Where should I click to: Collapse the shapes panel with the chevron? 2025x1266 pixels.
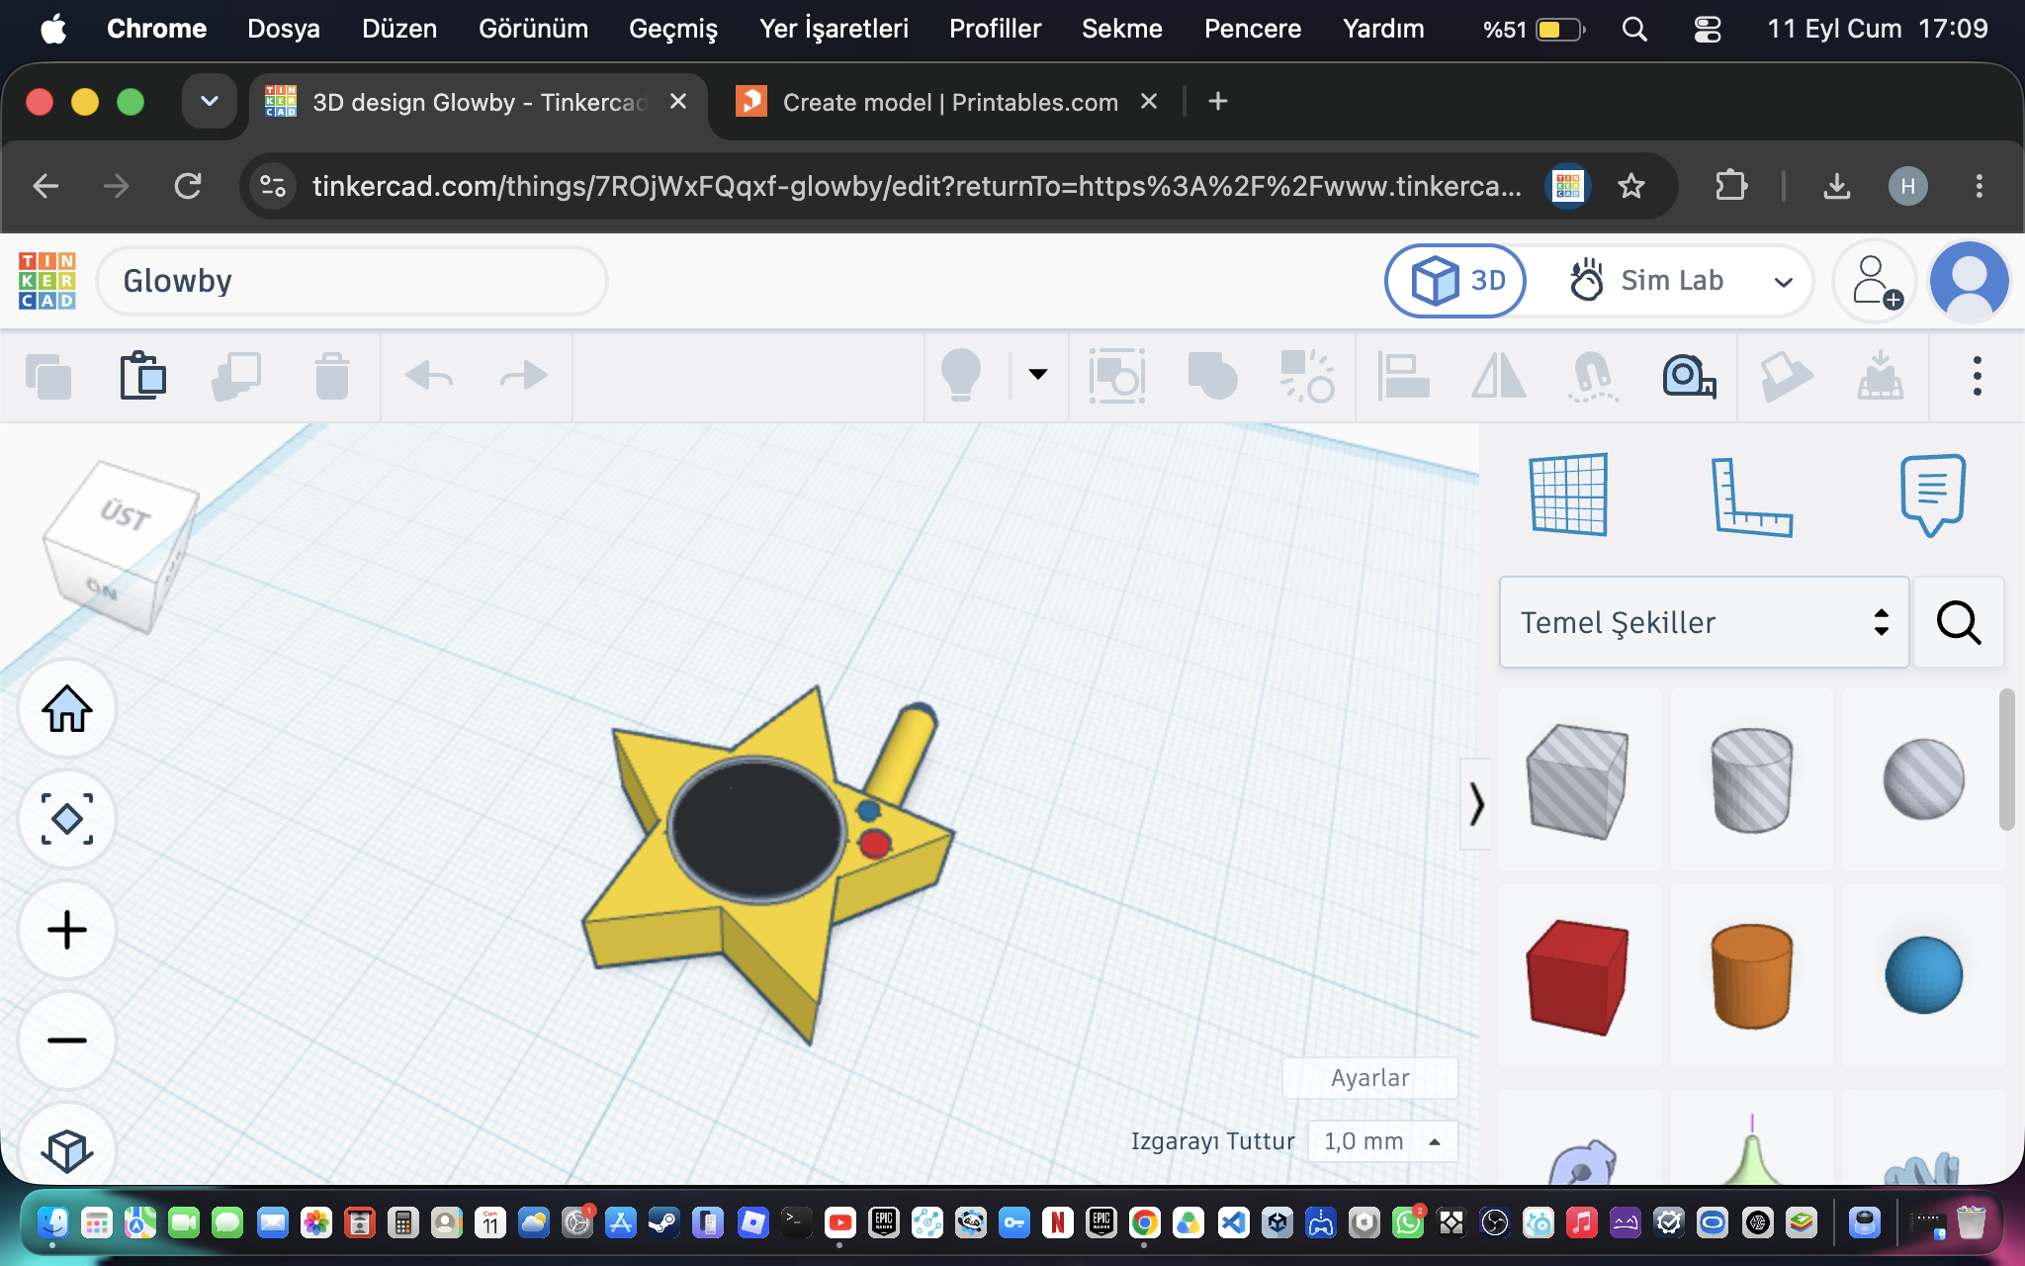click(1476, 803)
